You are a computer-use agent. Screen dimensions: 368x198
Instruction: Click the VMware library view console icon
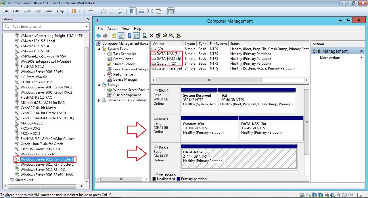pos(171,11)
